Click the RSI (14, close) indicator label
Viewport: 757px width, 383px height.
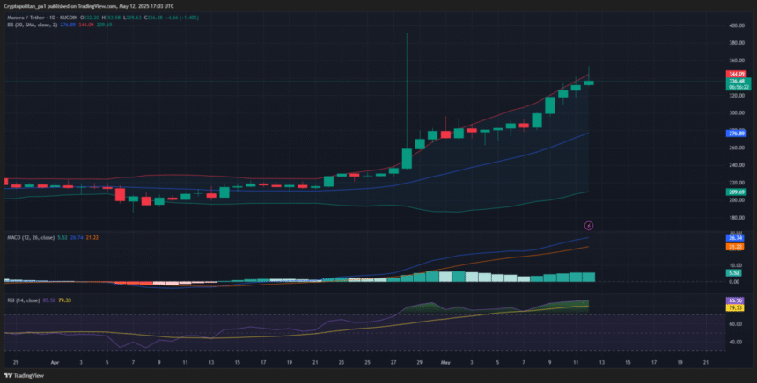[23, 300]
